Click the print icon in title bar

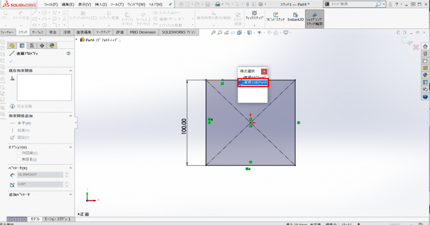[x=217, y=5]
